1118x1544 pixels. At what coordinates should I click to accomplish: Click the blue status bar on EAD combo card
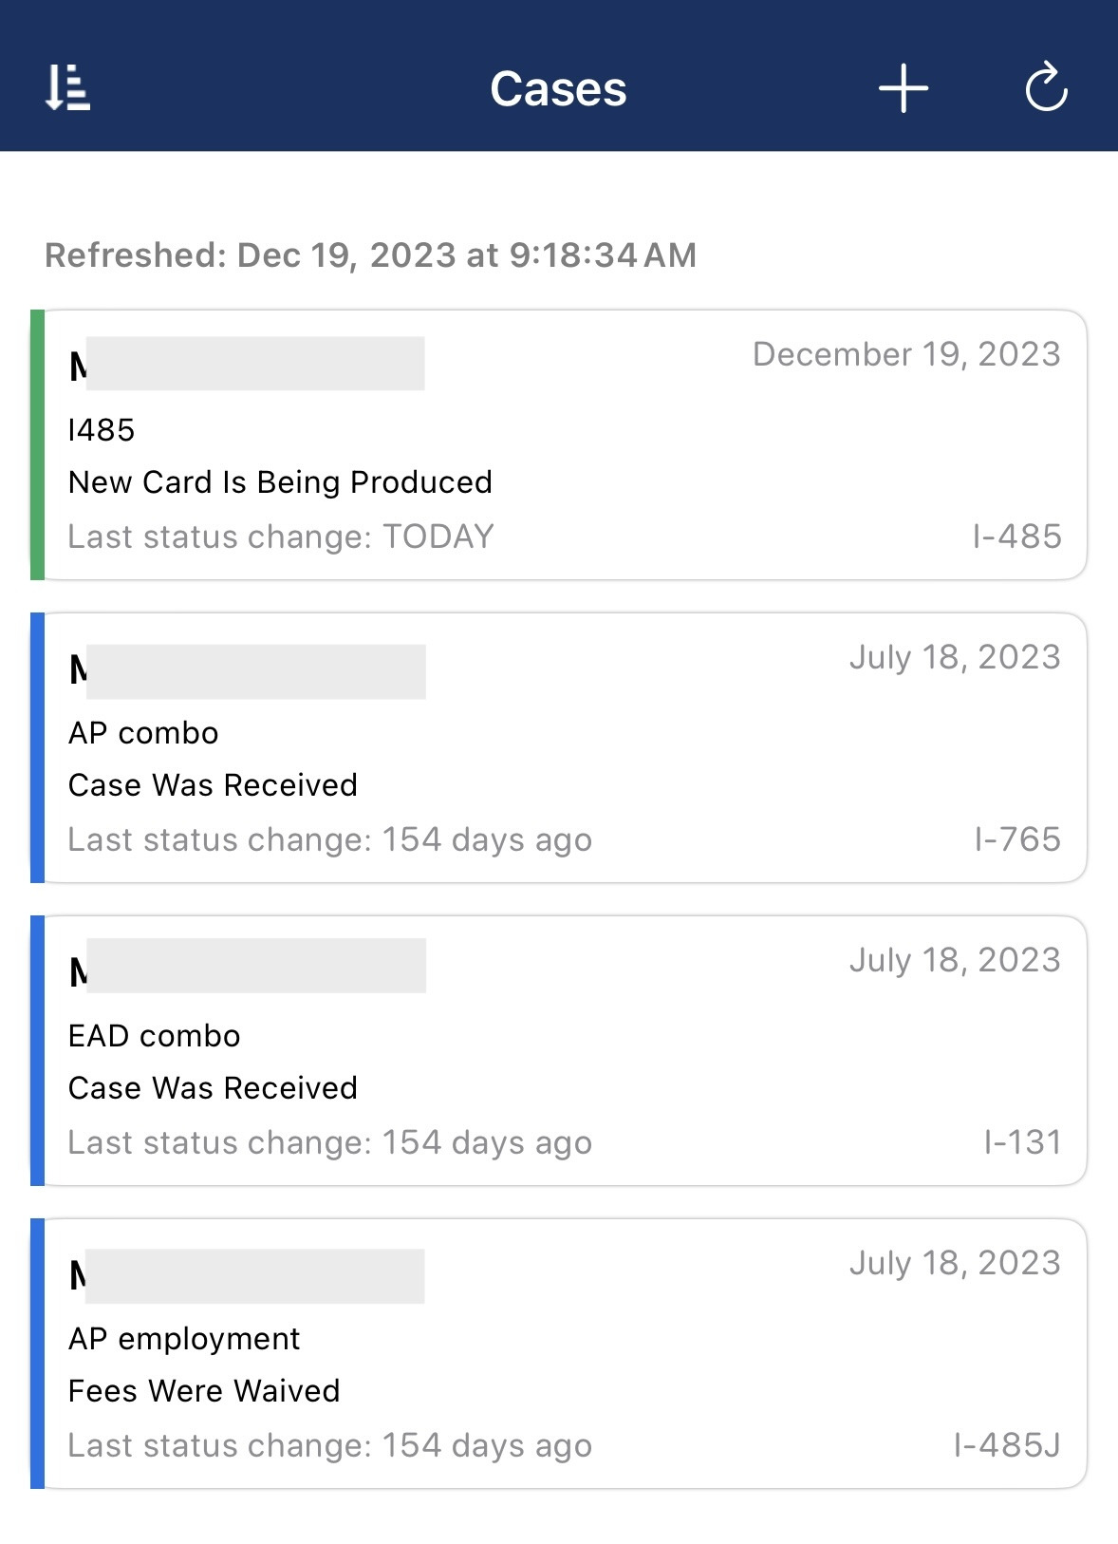(37, 1050)
